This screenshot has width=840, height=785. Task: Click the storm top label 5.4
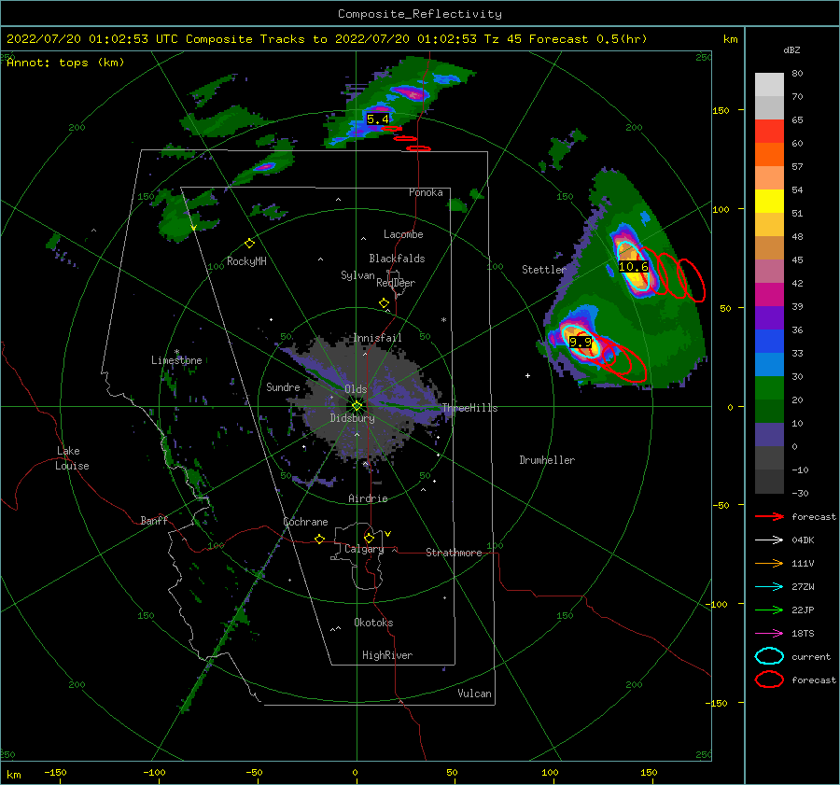(x=378, y=119)
